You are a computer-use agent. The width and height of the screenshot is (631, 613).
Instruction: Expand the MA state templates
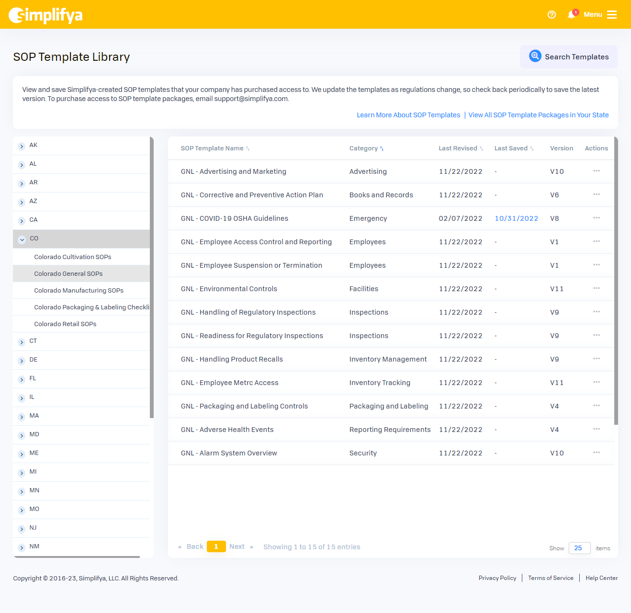[x=22, y=417]
